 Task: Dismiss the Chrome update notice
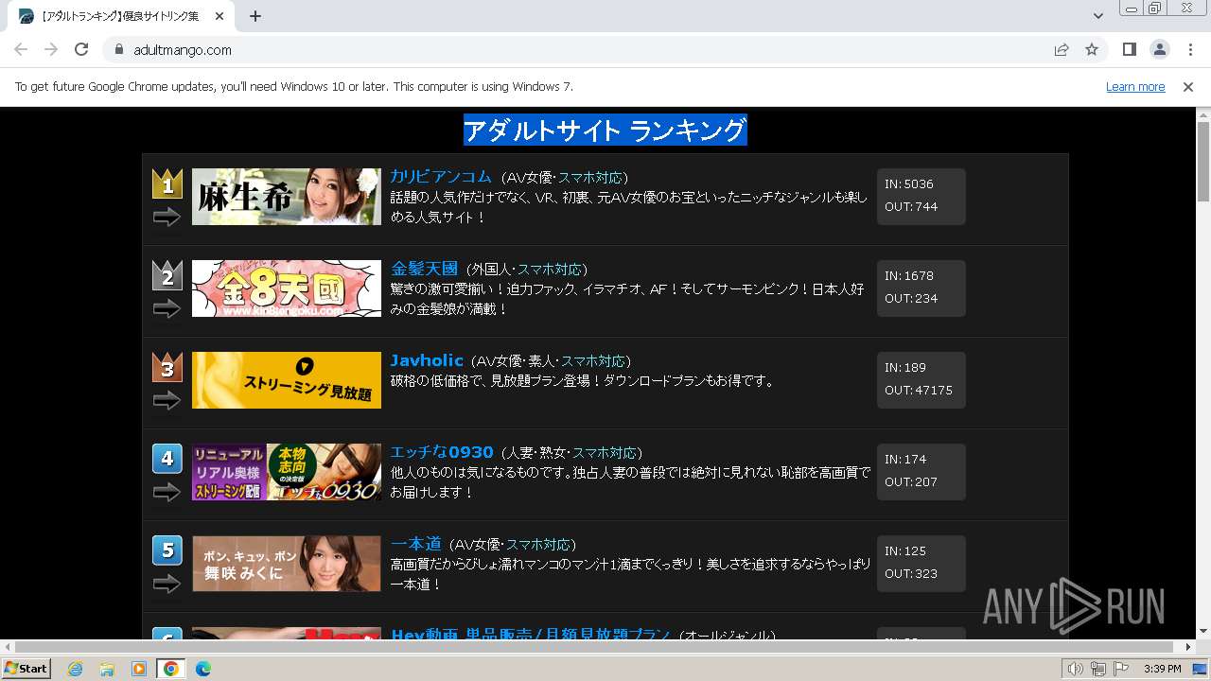[1188, 86]
